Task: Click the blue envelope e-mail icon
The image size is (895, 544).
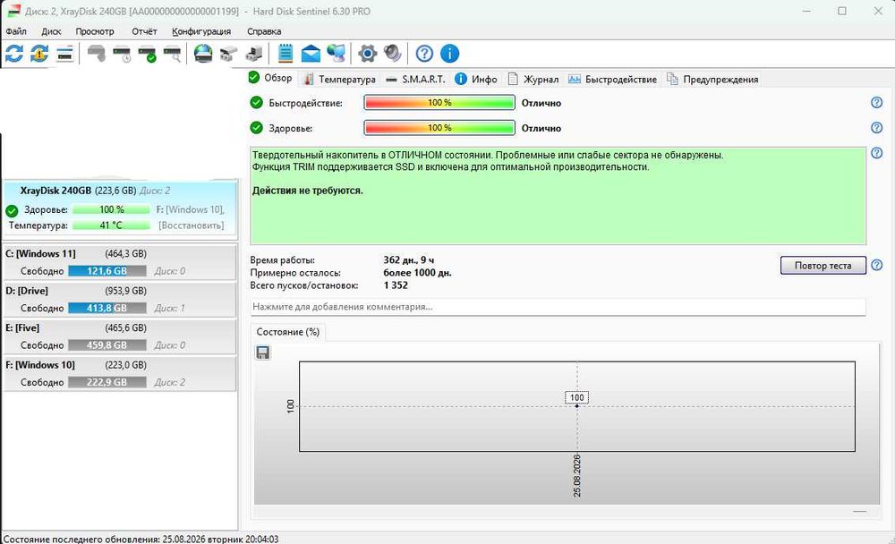Action: point(311,54)
